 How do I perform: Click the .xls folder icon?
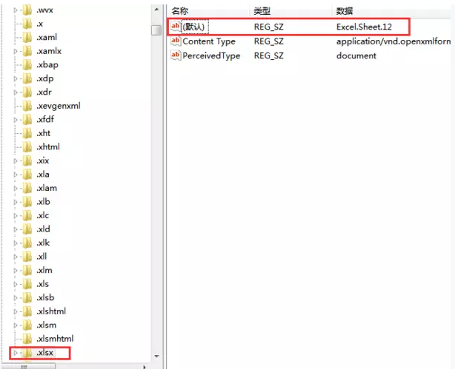[x=27, y=284]
